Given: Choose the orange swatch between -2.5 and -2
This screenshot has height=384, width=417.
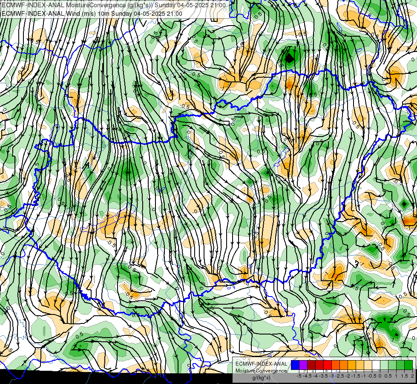Looking at the screenshot, I should tap(344, 365).
